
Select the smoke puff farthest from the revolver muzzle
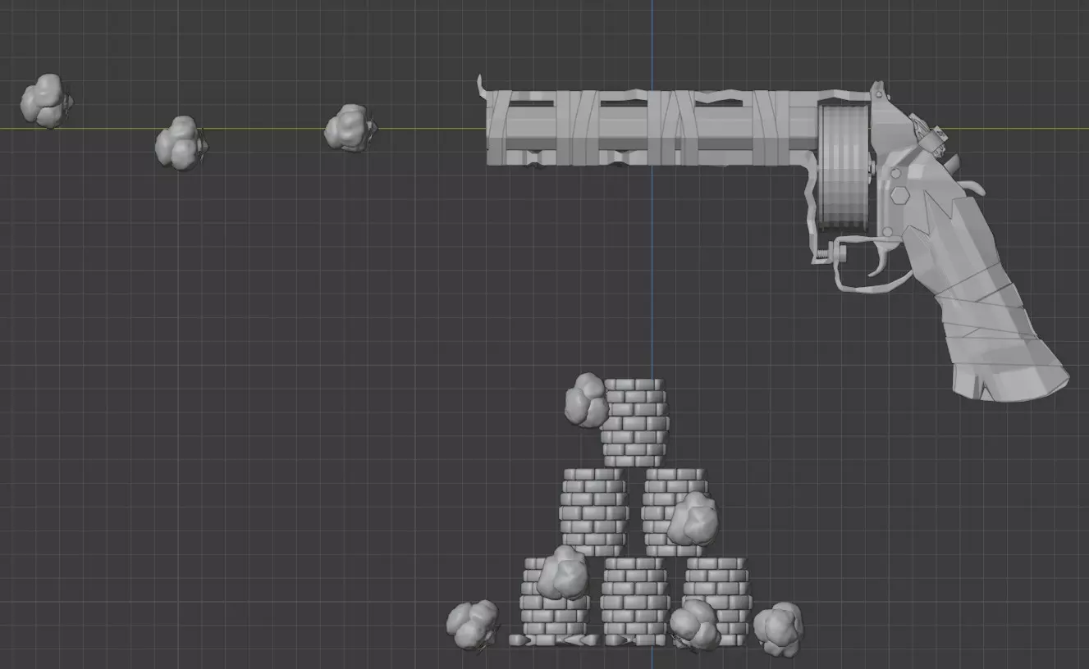46,101
